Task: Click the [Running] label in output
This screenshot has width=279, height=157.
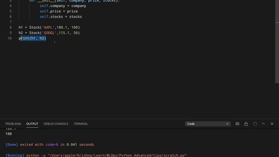Action: pyautogui.click(x=15, y=155)
